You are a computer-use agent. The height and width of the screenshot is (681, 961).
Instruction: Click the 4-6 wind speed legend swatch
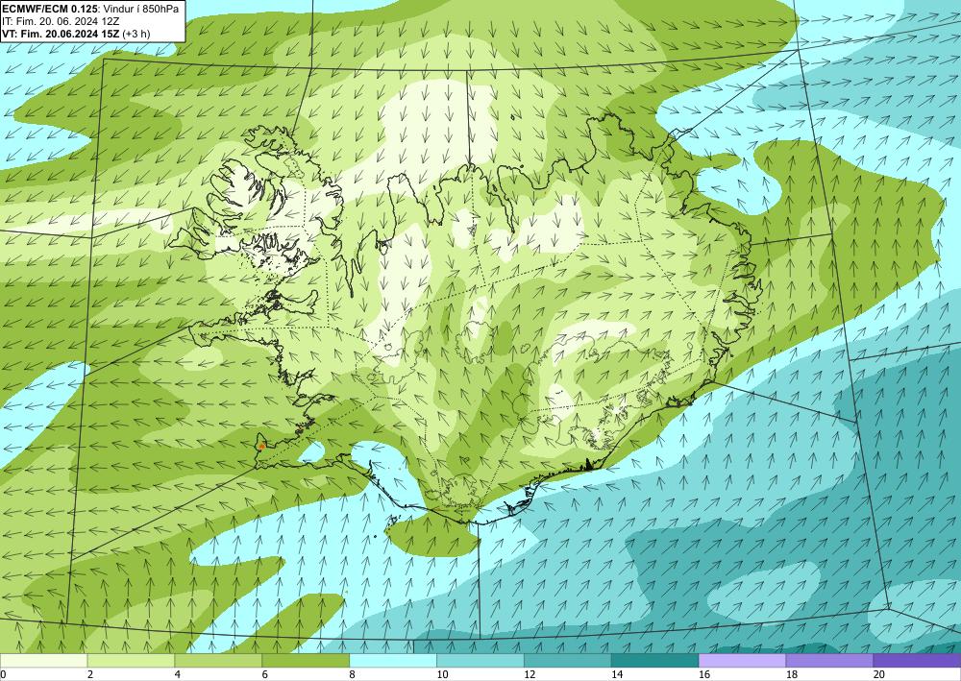point(218,660)
